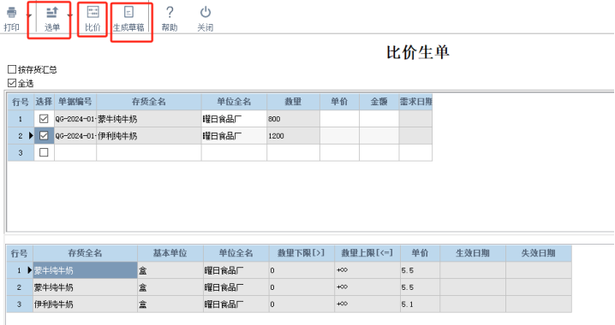615x325 pixels.
Task: Click quantity cell 1200
Action: [x=294, y=135]
